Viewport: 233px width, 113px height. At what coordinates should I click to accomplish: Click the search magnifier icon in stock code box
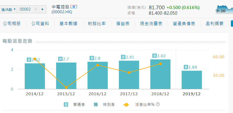click(36, 9)
